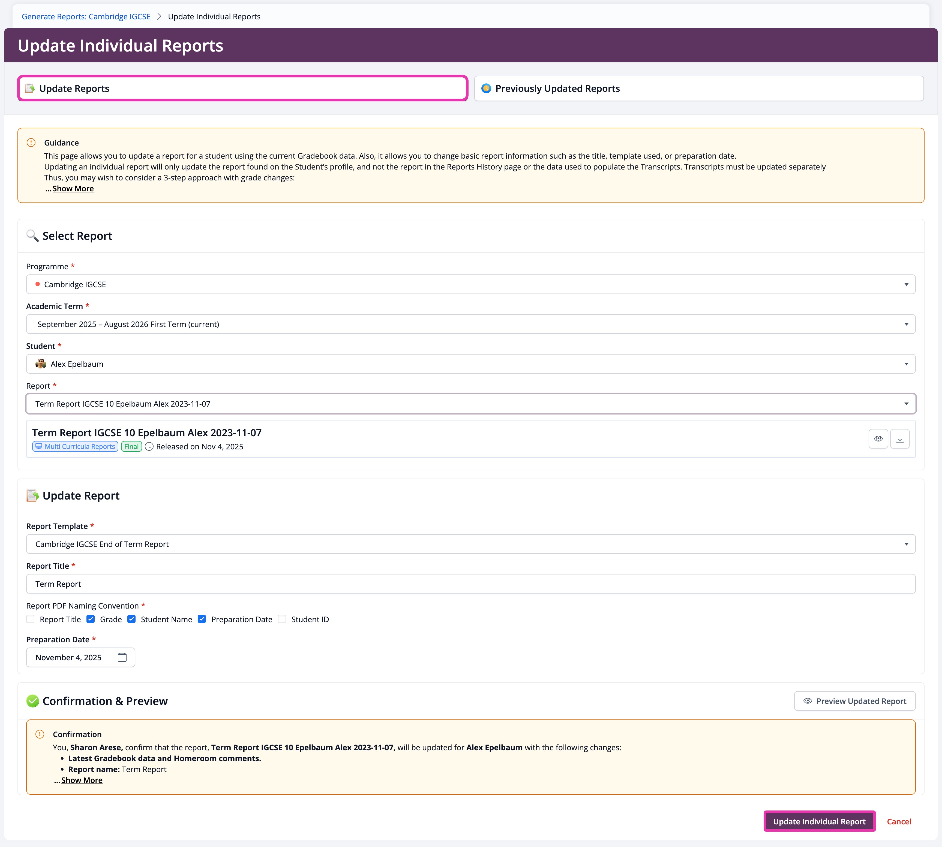Open the calendar icon in Preparation Date field

(x=122, y=657)
